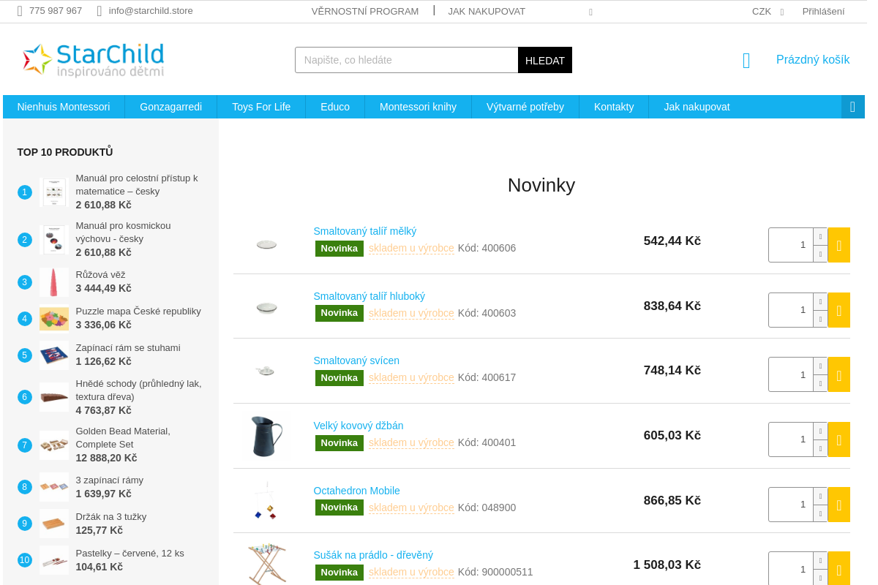The height and width of the screenshot is (585, 878).
Task: Decrease quantity for Smaltovaný talíř mělký
Action: (820, 254)
